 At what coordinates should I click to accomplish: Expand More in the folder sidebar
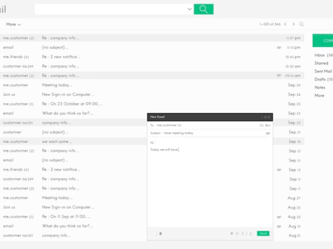point(319,95)
